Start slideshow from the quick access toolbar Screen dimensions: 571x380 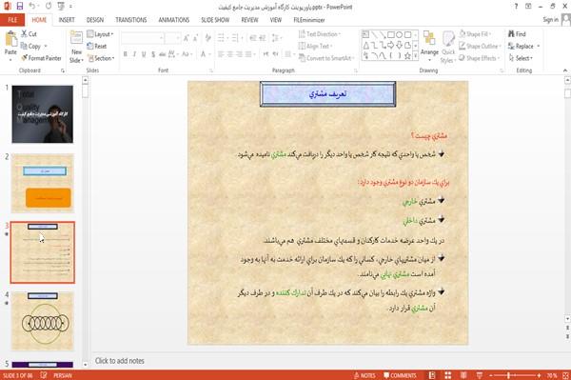pyautogui.click(x=61, y=7)
